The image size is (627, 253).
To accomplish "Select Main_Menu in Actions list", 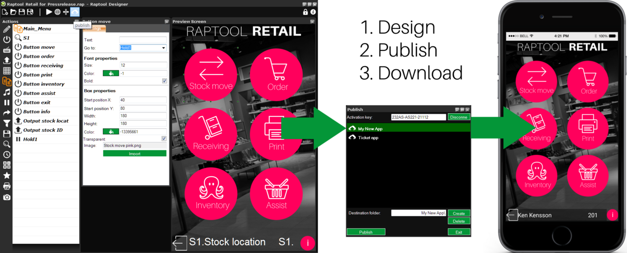I will (x=46, y=29).
